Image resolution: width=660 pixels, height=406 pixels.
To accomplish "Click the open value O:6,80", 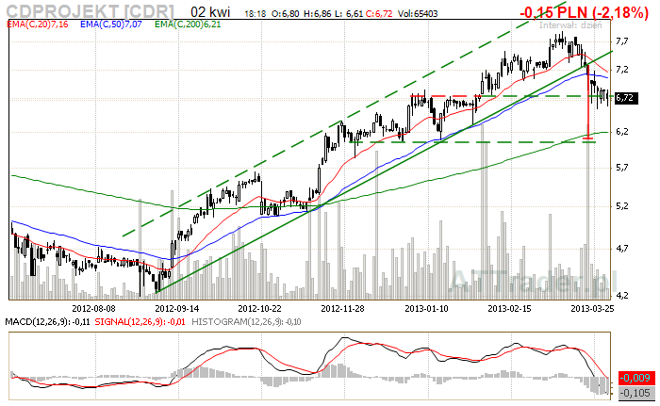I will tap(285, 14).
